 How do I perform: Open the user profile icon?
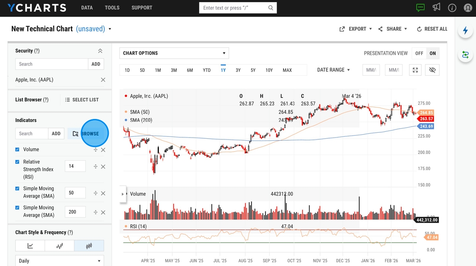tap(468, 8)
